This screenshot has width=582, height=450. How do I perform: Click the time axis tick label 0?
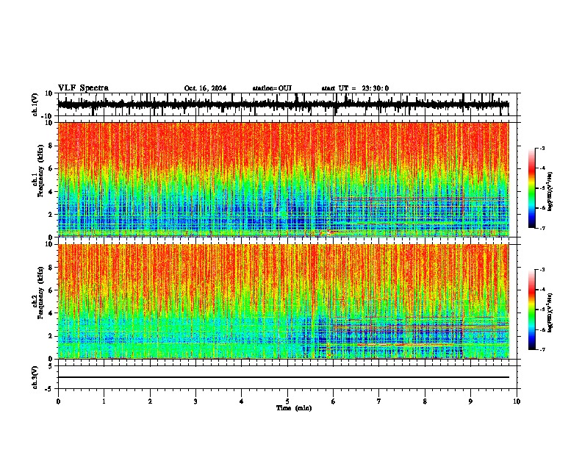tap(58, 401)
